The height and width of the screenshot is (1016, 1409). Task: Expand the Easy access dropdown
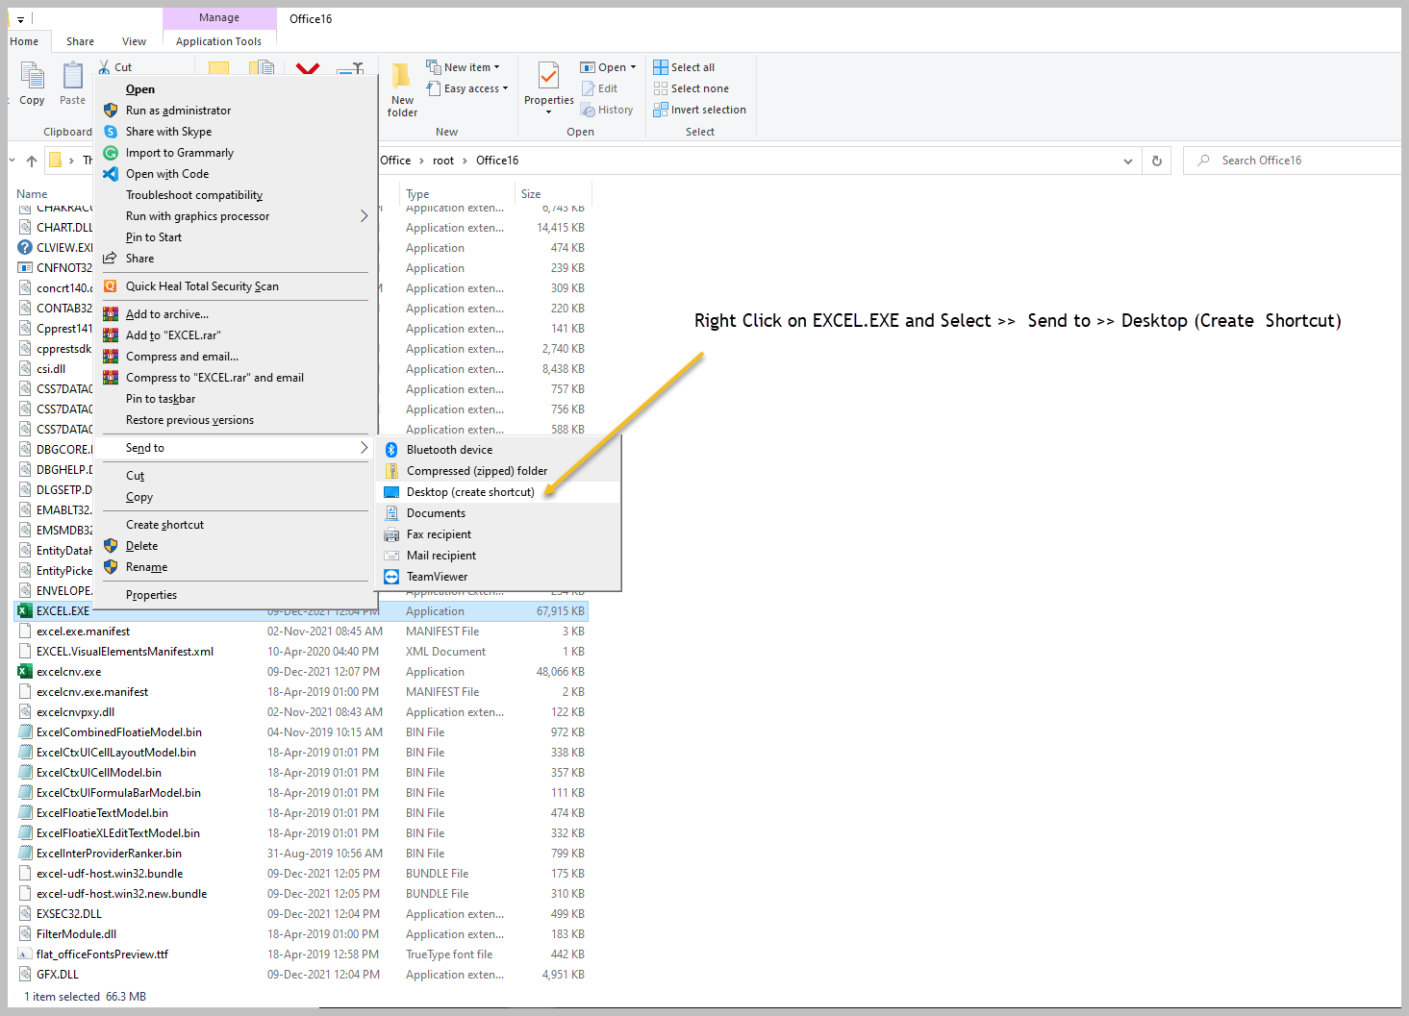[x=506, y=88]
